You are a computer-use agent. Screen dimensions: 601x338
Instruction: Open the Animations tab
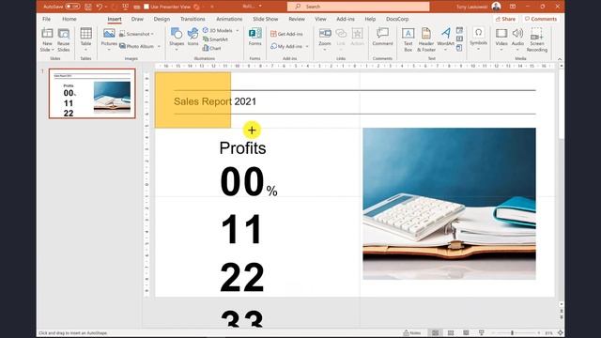click(x=229, y=19)
